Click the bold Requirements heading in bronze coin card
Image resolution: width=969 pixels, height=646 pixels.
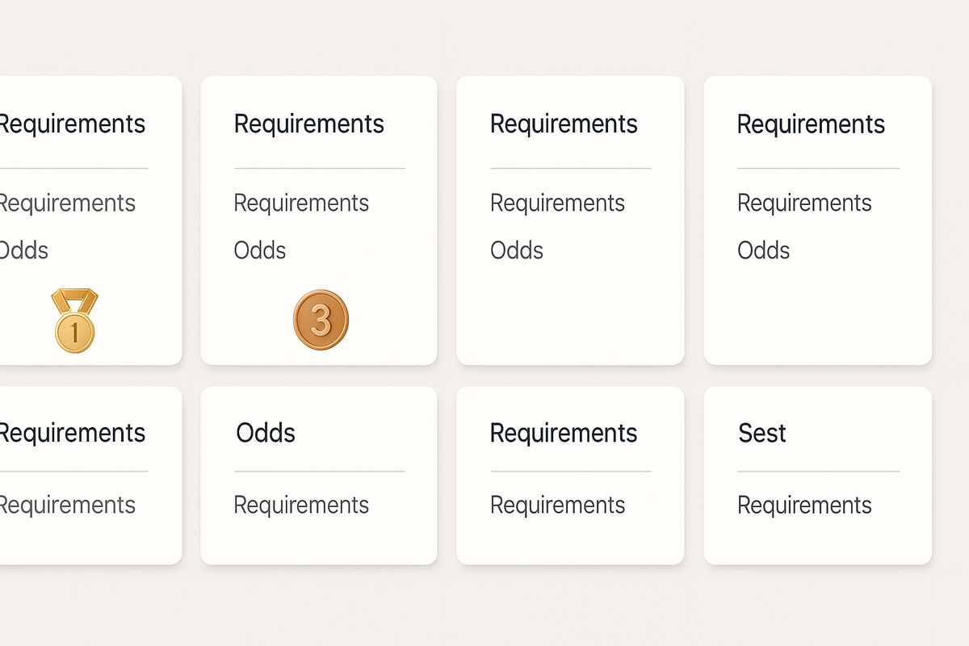pos(309,124)
